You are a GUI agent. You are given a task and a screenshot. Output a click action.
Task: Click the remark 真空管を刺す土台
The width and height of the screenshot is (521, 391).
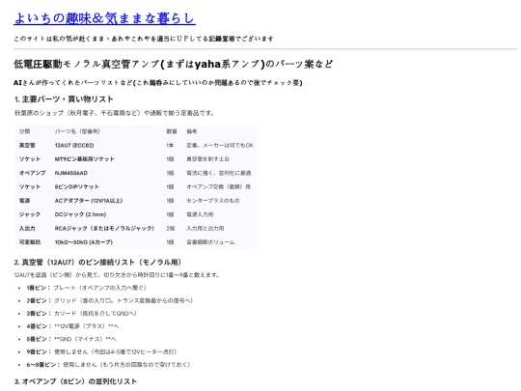click(x=207, y=159)
